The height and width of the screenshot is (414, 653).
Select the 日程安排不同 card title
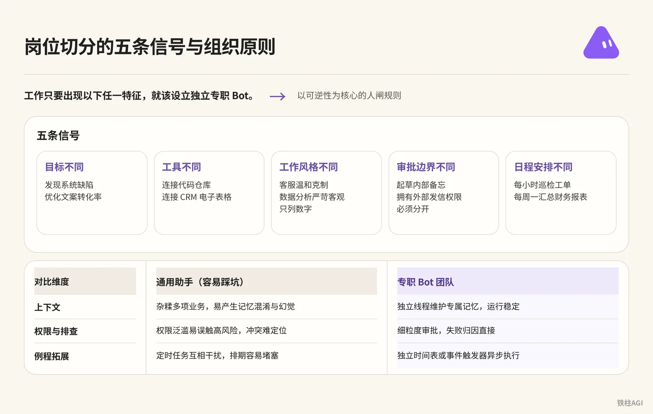[543, 167]
